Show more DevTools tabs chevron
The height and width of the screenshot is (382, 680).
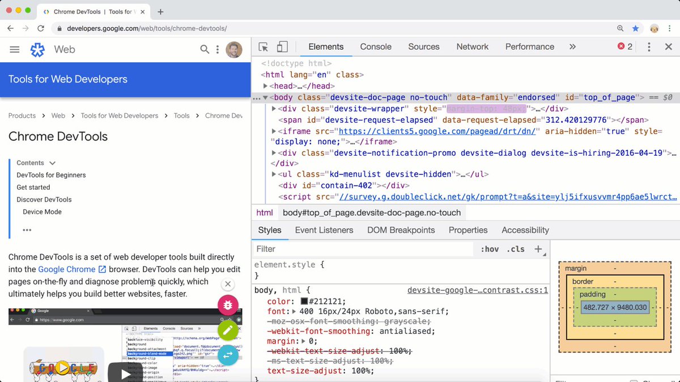[572, 47]
